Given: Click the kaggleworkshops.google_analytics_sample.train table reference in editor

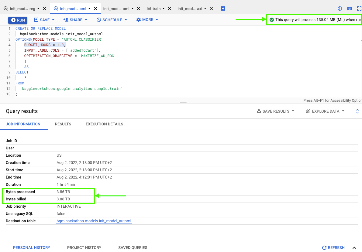Looking at the screenshot, I should tap(71, 89).
